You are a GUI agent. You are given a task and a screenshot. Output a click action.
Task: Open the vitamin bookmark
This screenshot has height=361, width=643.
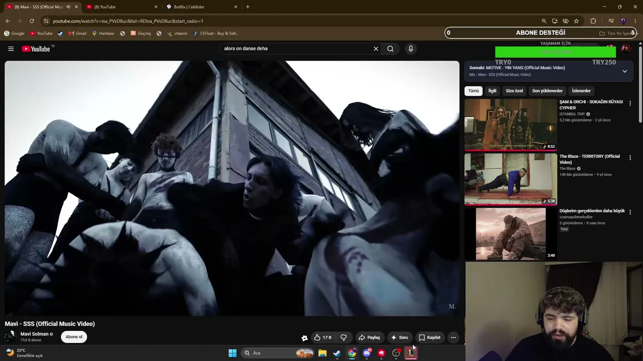(x=177, y=34)
